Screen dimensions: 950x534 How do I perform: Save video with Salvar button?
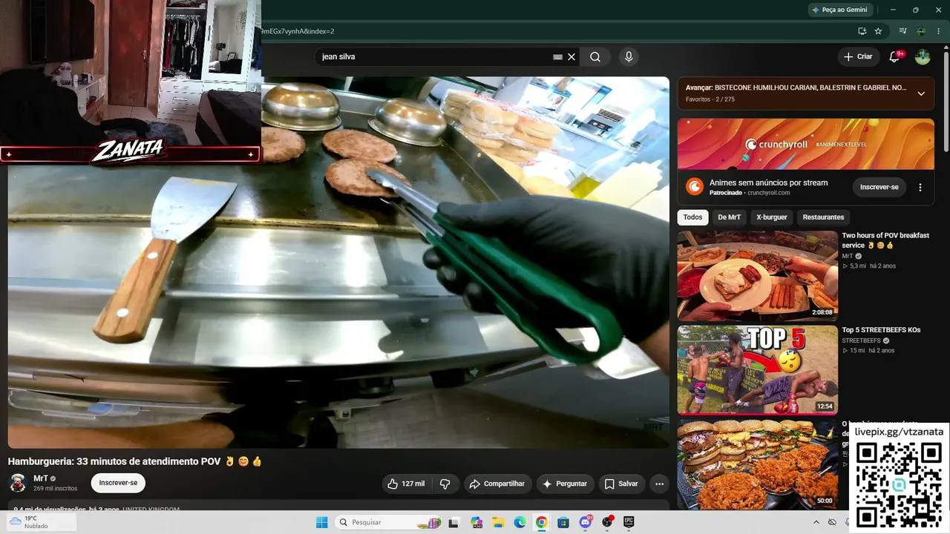coord(621,484)
